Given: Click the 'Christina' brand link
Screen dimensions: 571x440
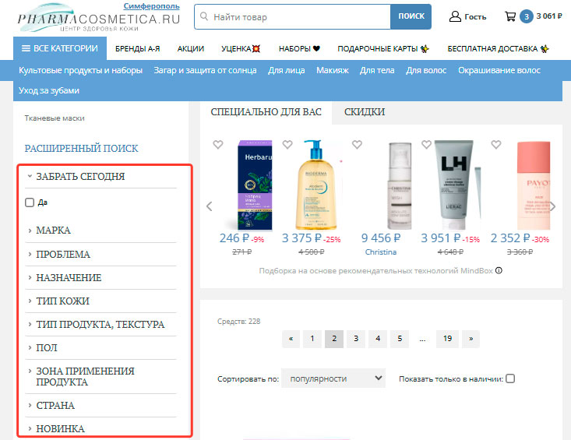Looking at the screenshot, I should pyautogui.click(x=381, y=252).
